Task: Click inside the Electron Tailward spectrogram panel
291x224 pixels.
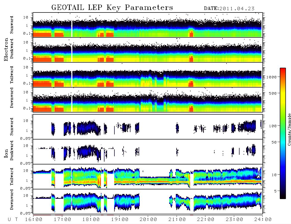Action: coord(148,75)
